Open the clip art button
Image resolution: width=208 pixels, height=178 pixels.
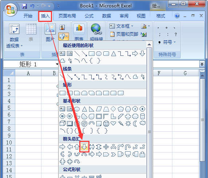(62, 27)
